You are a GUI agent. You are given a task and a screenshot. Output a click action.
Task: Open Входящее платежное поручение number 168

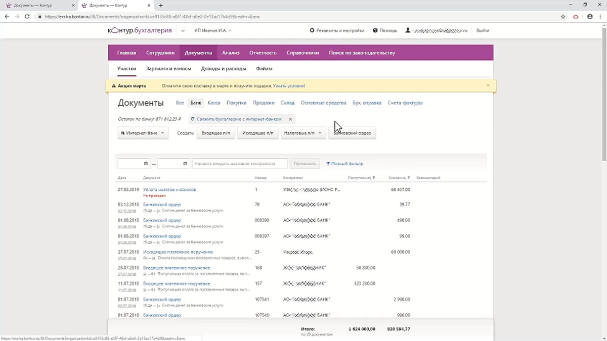click(177, 268)
